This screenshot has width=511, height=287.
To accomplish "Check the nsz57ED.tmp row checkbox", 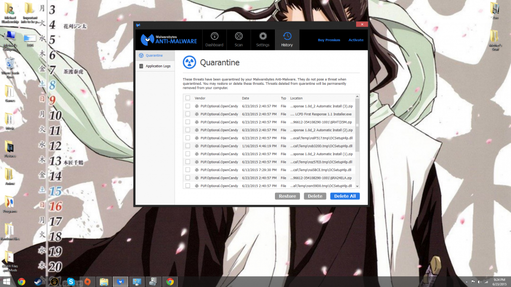I will pyautogui.click(x=188, y=162).
